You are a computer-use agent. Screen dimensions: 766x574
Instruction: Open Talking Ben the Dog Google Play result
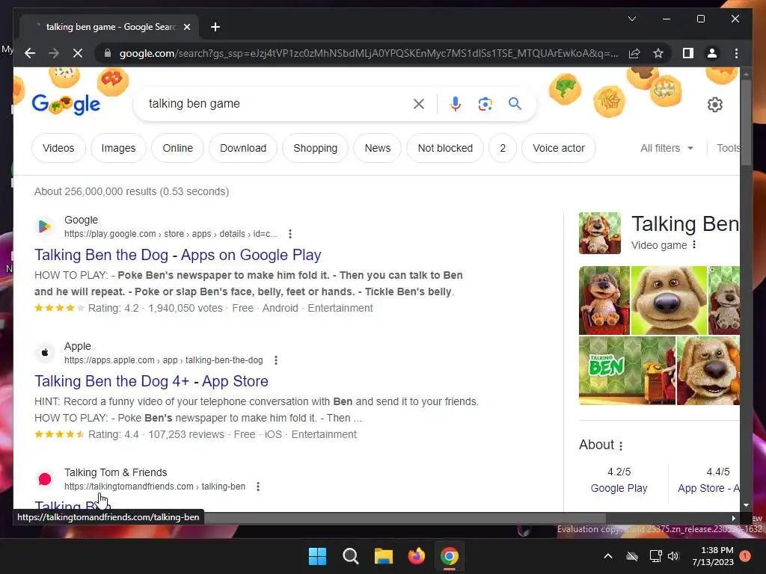click(178, 255)
